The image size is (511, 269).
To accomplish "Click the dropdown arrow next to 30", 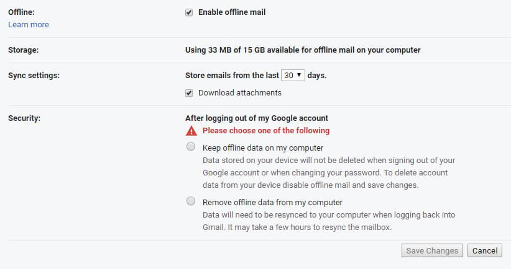I will (x=299, y=75).
